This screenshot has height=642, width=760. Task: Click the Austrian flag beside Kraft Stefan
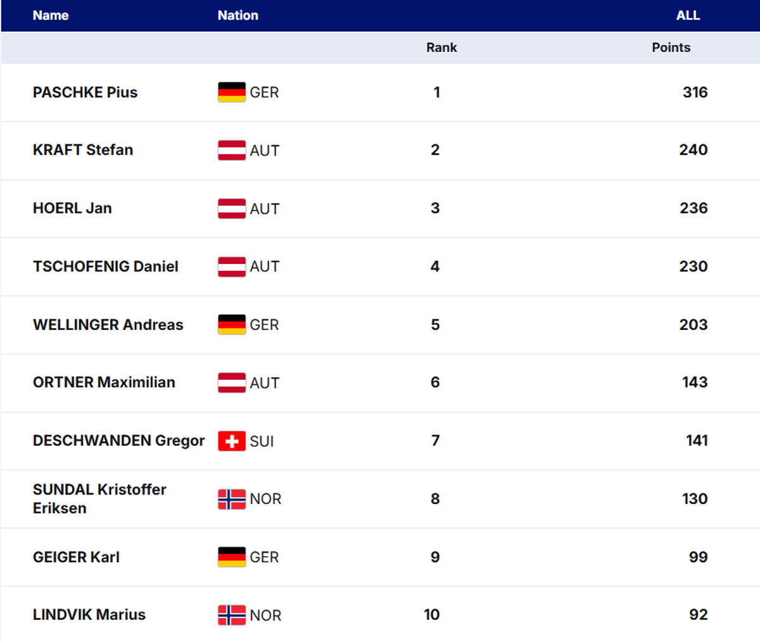(232, 150)
